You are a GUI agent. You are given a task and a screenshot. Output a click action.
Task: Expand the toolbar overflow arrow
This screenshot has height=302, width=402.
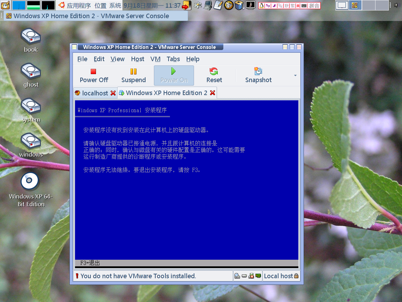click(295, 75)
